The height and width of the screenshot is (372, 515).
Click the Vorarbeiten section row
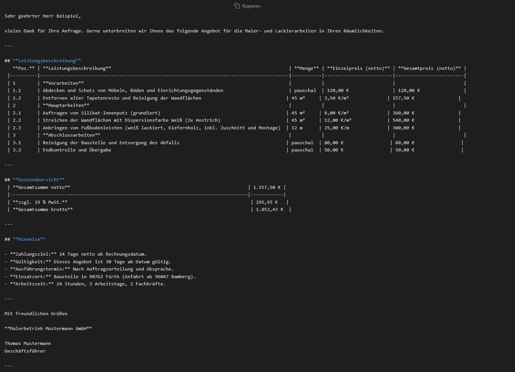click(63, 83)
